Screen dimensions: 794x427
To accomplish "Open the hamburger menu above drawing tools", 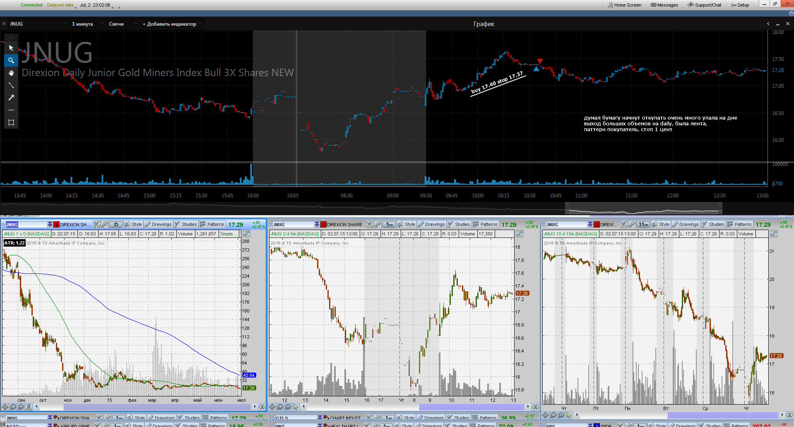I will pos(11,37).
